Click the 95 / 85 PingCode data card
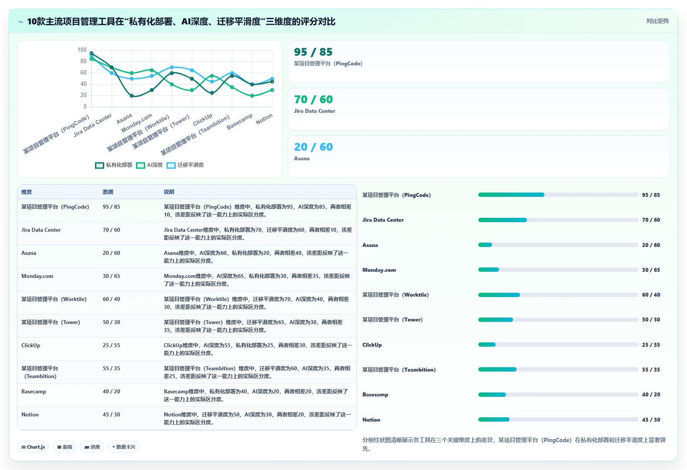This screenshot has width=687, height=470. tap(479, 62)
